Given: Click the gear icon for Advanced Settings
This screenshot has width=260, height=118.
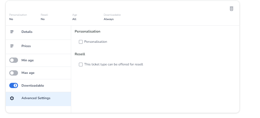Looking at the screenshot, I should (12, 98).
